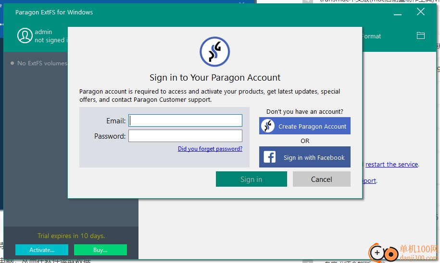Cancel the sign-in dialog
The height and width of the screenshot is (263, 440).
click(322, 179)
